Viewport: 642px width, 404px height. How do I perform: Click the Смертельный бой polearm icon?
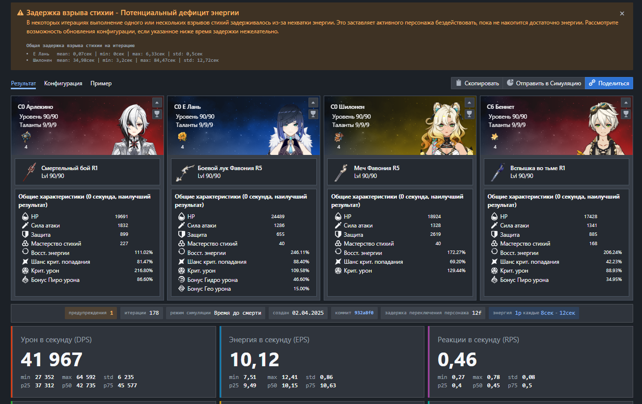click(x=30, y=172)
